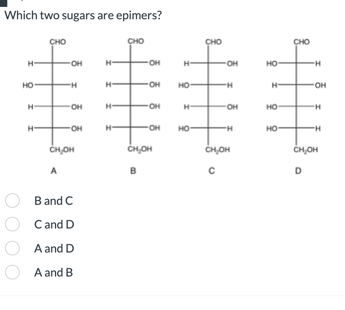
Task: Click the dark square icon at top left
Action: (4, 3)
